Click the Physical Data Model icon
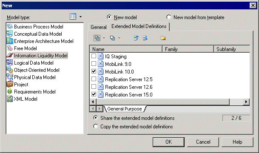The height and width of the screenshot is (153, 259). [x=10, y=77]
